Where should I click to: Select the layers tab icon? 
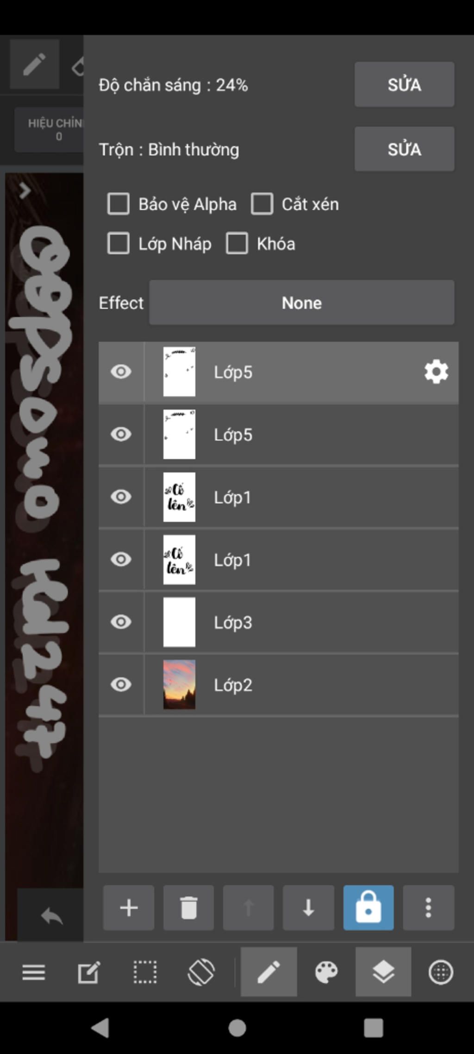tap(383, 972)
